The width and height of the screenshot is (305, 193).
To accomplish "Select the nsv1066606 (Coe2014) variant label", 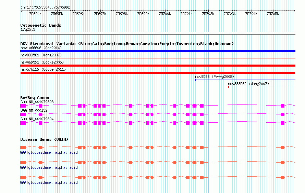I will pos(41,48).
